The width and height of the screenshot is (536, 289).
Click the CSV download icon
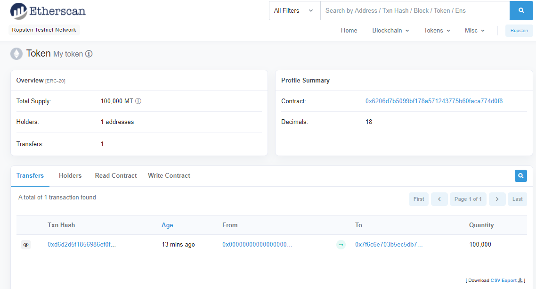point(520,280)
